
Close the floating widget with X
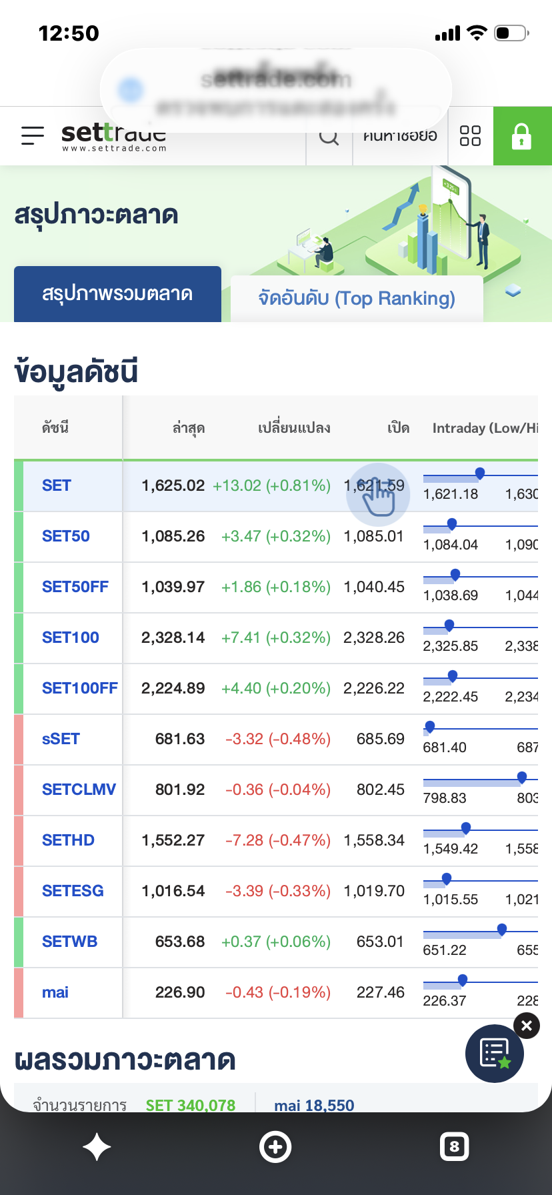click(527, 1026)
